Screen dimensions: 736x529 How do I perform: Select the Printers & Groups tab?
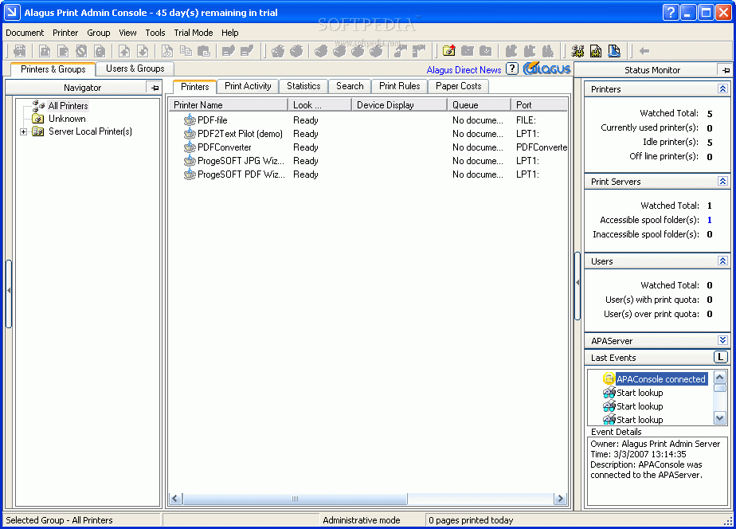click(x=53, y=69)
